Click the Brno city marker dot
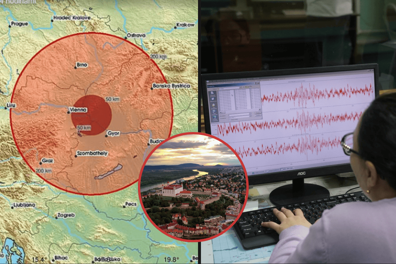Screen dimensions: 396x264 click(x=75, y=67)
